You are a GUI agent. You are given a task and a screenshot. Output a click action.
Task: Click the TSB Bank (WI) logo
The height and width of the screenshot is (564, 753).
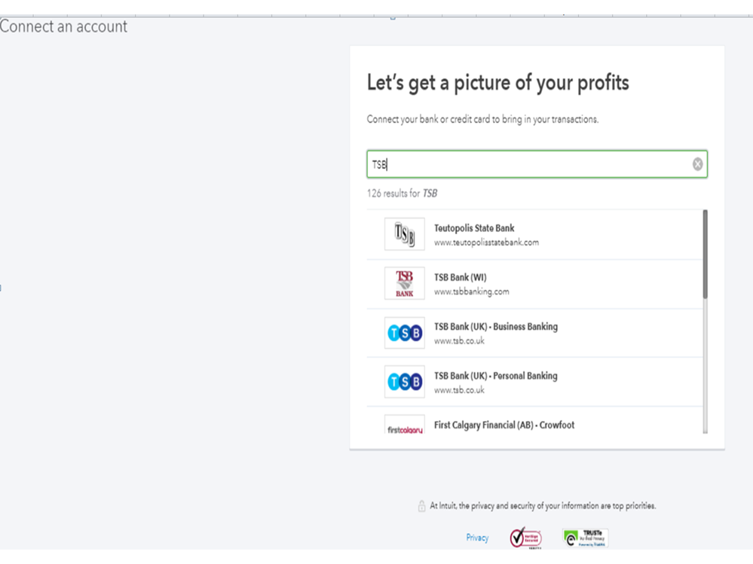click(405, 284)
